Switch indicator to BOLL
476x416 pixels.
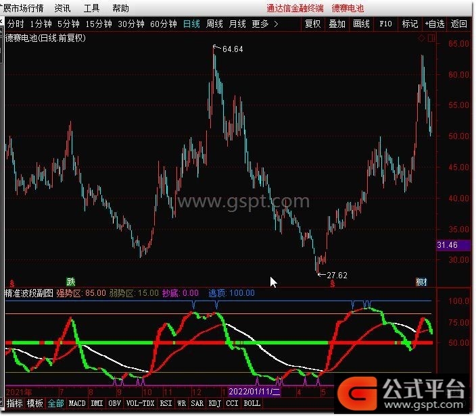click(x=252, y=403)
